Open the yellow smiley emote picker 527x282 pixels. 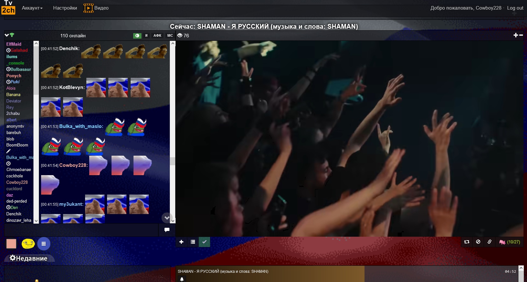tap(28, 244)
